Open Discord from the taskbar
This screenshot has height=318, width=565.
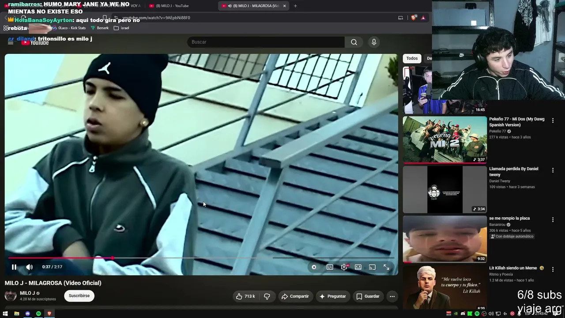27,314
